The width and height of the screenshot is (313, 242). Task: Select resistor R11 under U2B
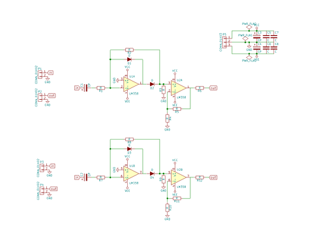tap(177, 198)
